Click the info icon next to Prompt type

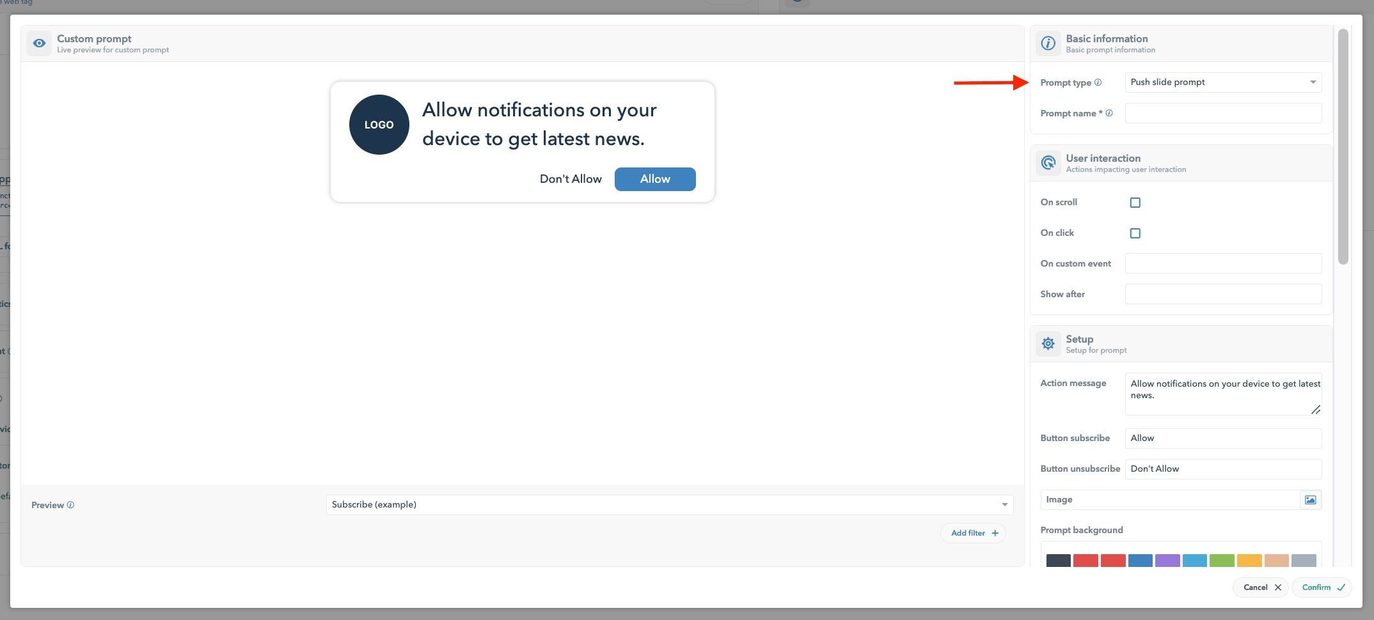(1098, 82)
